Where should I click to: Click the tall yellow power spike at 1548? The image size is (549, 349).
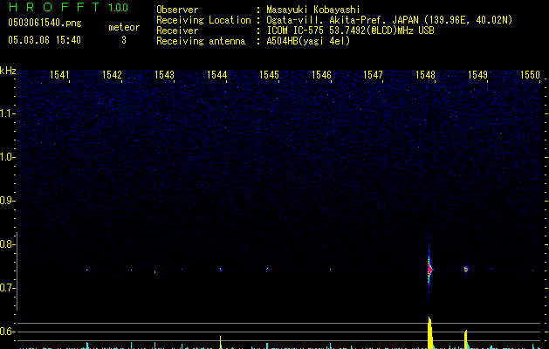click(x=430, y=332)
